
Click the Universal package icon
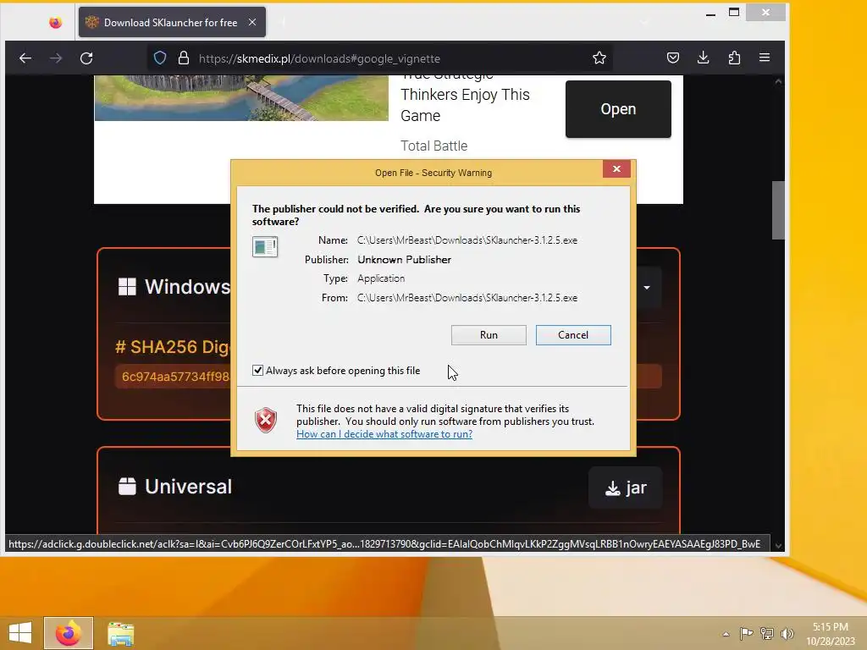(127, 487)
